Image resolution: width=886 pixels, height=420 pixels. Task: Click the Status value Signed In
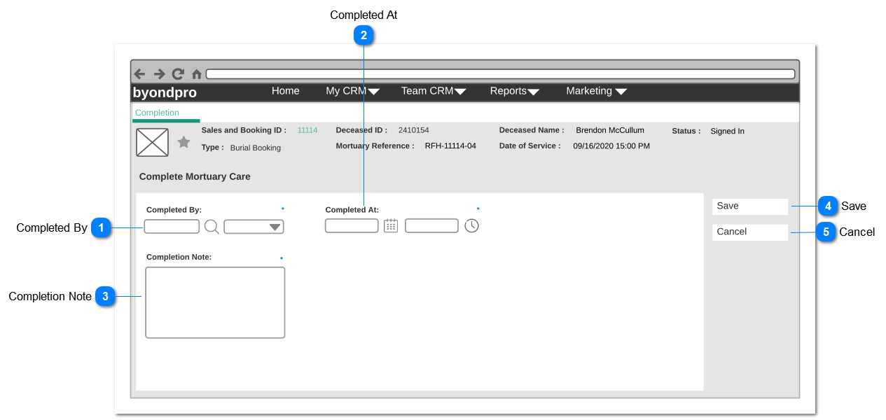[728, 131]
